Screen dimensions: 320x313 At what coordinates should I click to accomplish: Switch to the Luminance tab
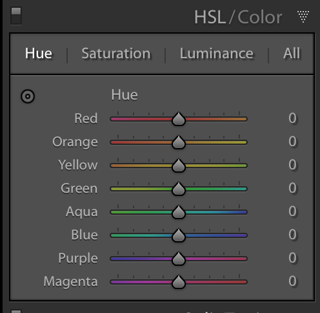click(x=217, y=53)
